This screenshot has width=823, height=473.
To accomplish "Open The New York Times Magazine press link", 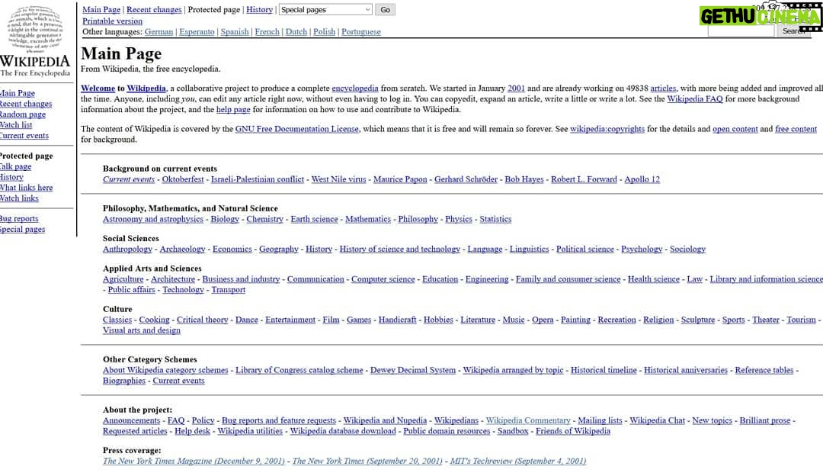I will [x=194, y=461].
